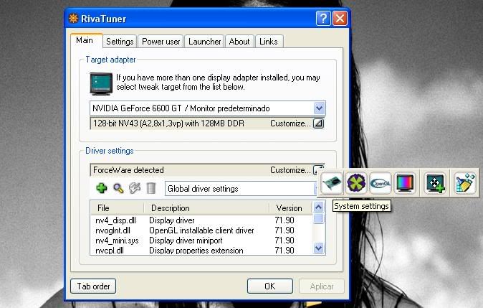
Task: Click the monitor icon in Target adapter
Action: click(x=101, y=83)
